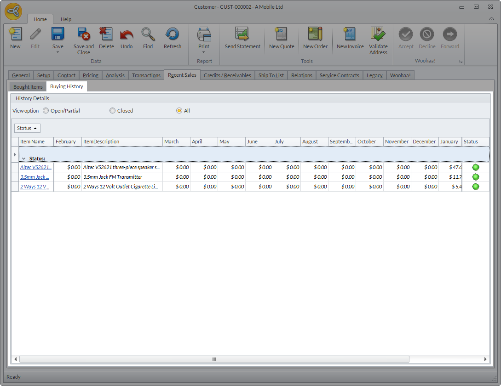This screenshot has width=501, height=386.
Task: Click the Validate Address icon
Action: 378,35
